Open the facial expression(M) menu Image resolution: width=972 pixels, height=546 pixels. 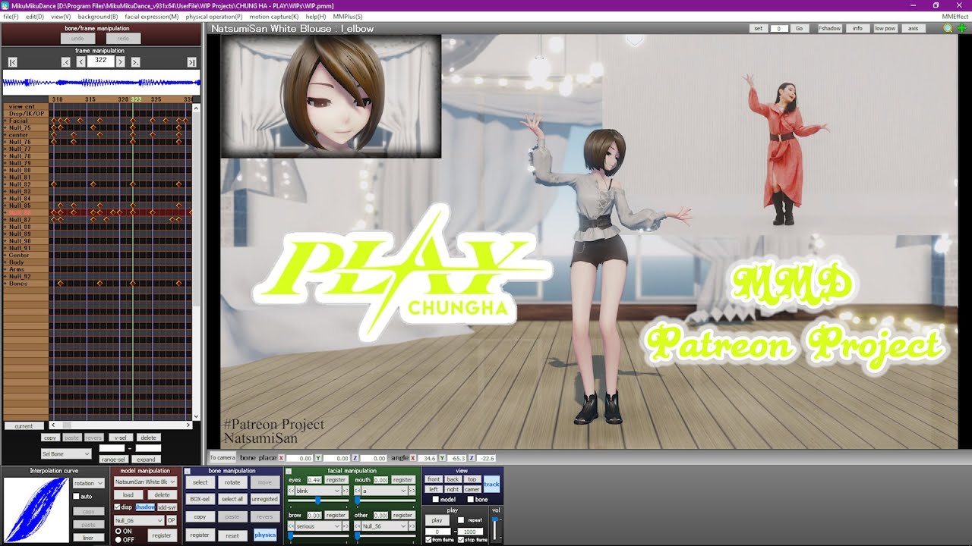point(152,16)
